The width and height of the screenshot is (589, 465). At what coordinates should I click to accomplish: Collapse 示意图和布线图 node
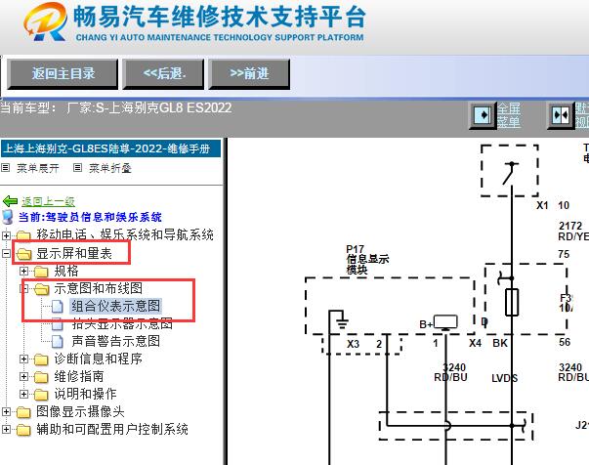[x=23, y=288]
